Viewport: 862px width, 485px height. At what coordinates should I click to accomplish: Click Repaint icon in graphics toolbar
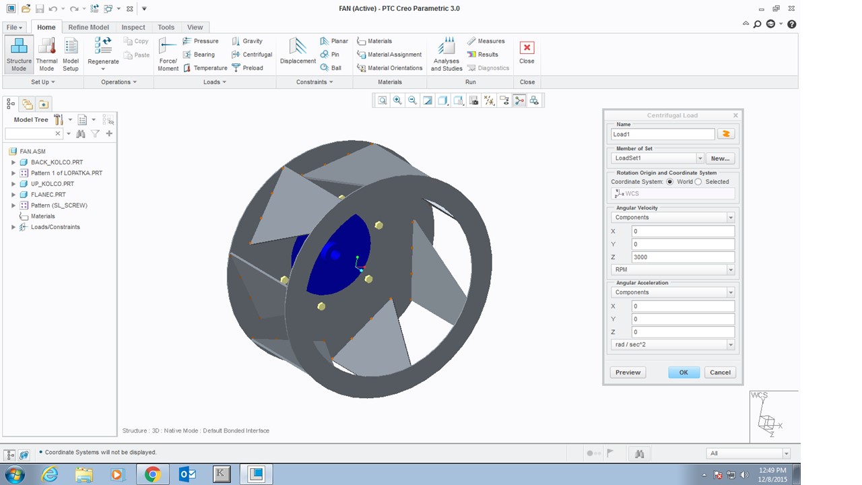click(x=428, y=100)
